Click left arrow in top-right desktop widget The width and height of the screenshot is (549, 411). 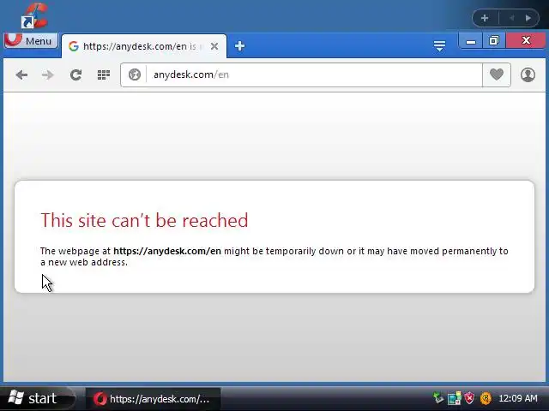click(511, 18)
